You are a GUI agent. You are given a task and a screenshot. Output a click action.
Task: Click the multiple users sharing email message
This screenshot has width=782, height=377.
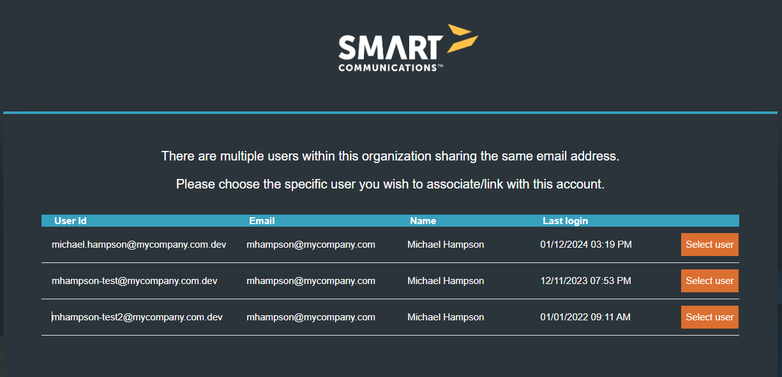coord(390,156)
